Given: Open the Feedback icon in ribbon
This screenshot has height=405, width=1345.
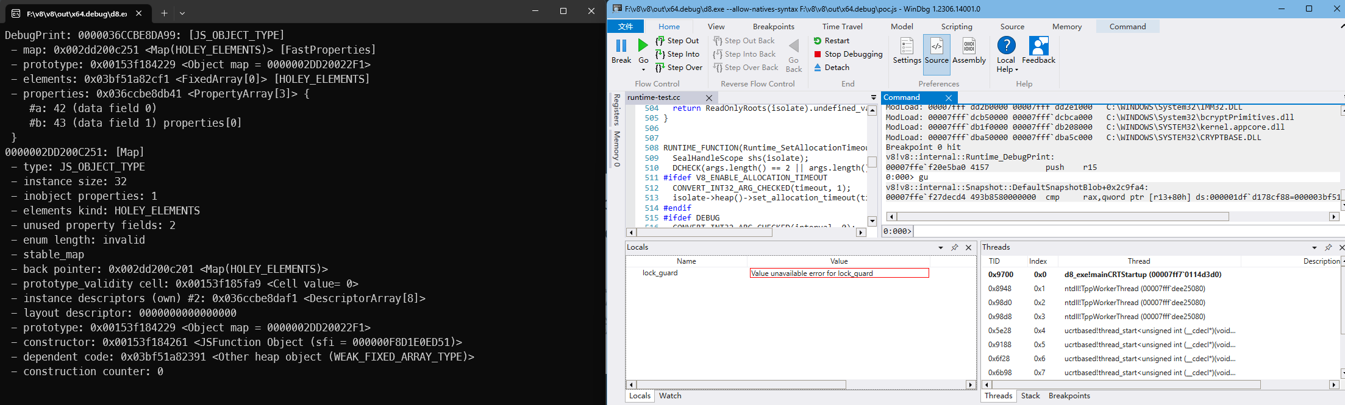Looking at the screenshot, I should [x=1038, y=47].
